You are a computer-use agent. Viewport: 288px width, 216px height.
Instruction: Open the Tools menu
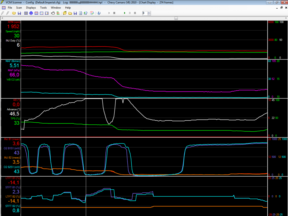tap(43, 7)
